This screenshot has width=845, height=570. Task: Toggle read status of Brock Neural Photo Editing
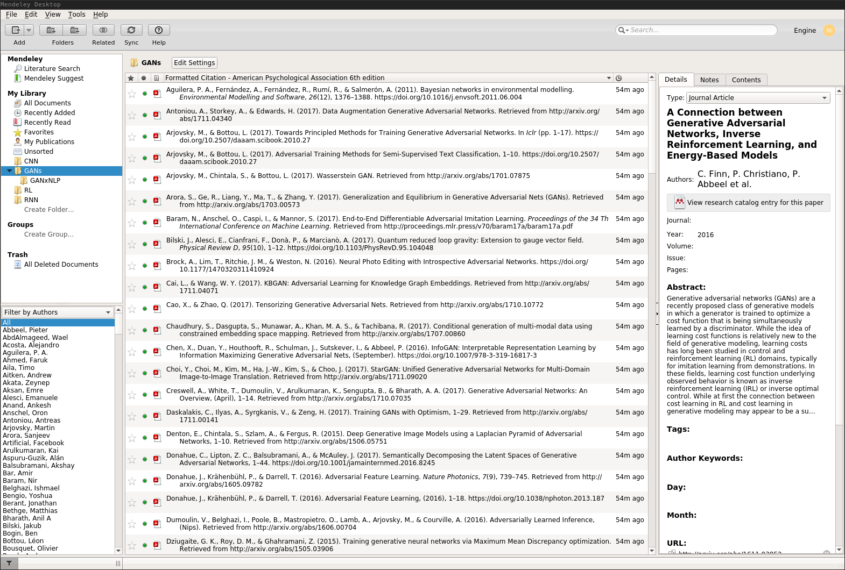tap(145, 266)
